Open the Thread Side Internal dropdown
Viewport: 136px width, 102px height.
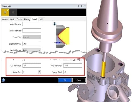click(32, 37)
